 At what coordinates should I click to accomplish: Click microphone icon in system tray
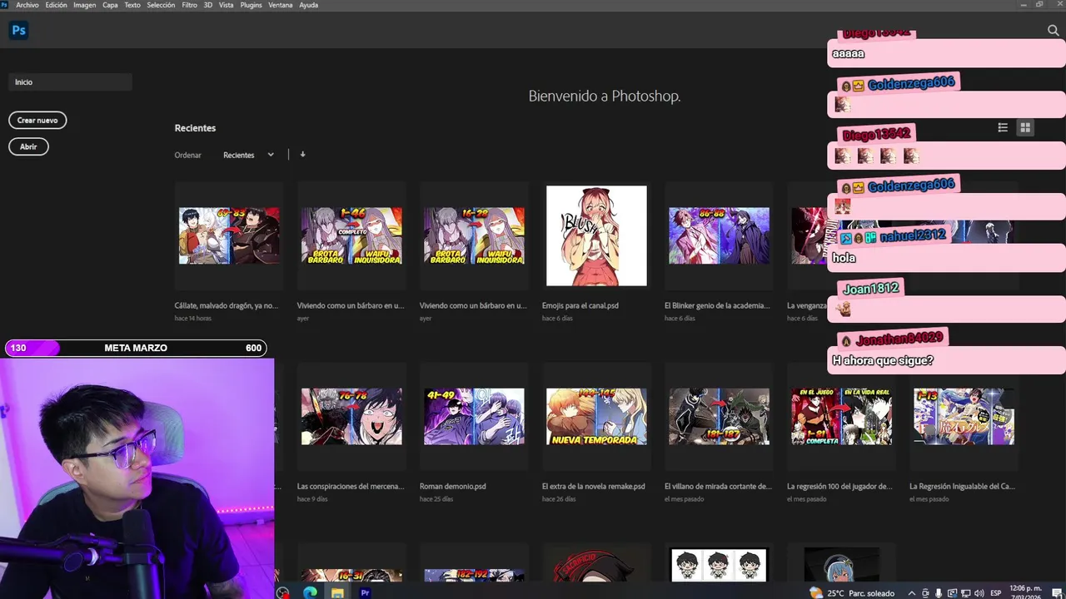coord(939,593)
